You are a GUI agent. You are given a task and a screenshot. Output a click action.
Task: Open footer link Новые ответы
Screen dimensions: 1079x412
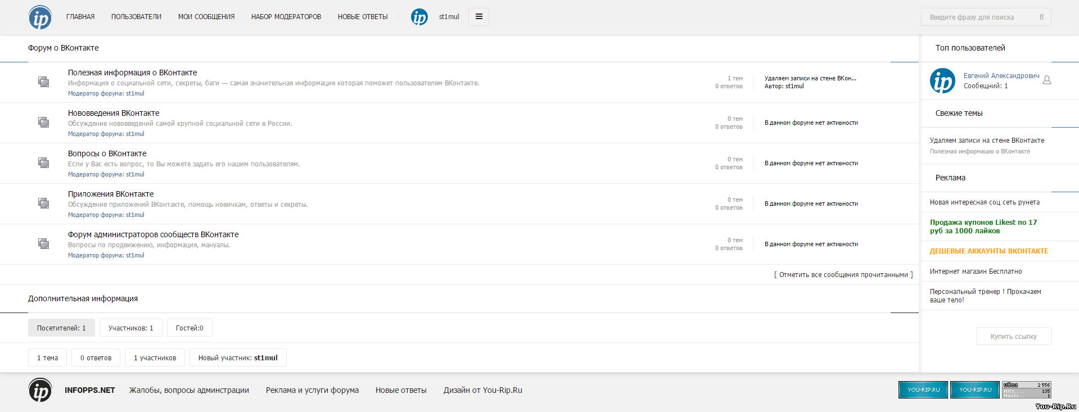[401, 390]
